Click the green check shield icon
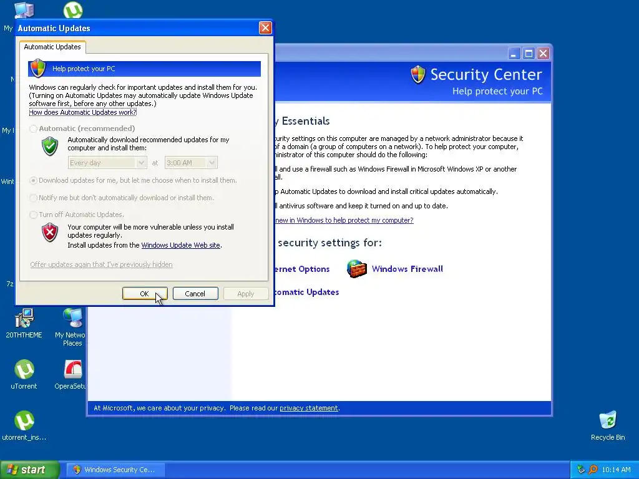639x479 pixels. (x=50, y=146)
